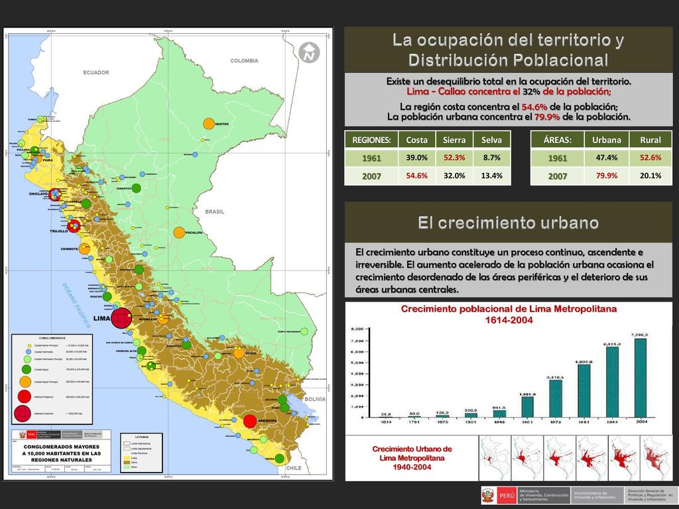Click the red PERÚ label in footer
The image size is (679, 509).
coord(507,496)
